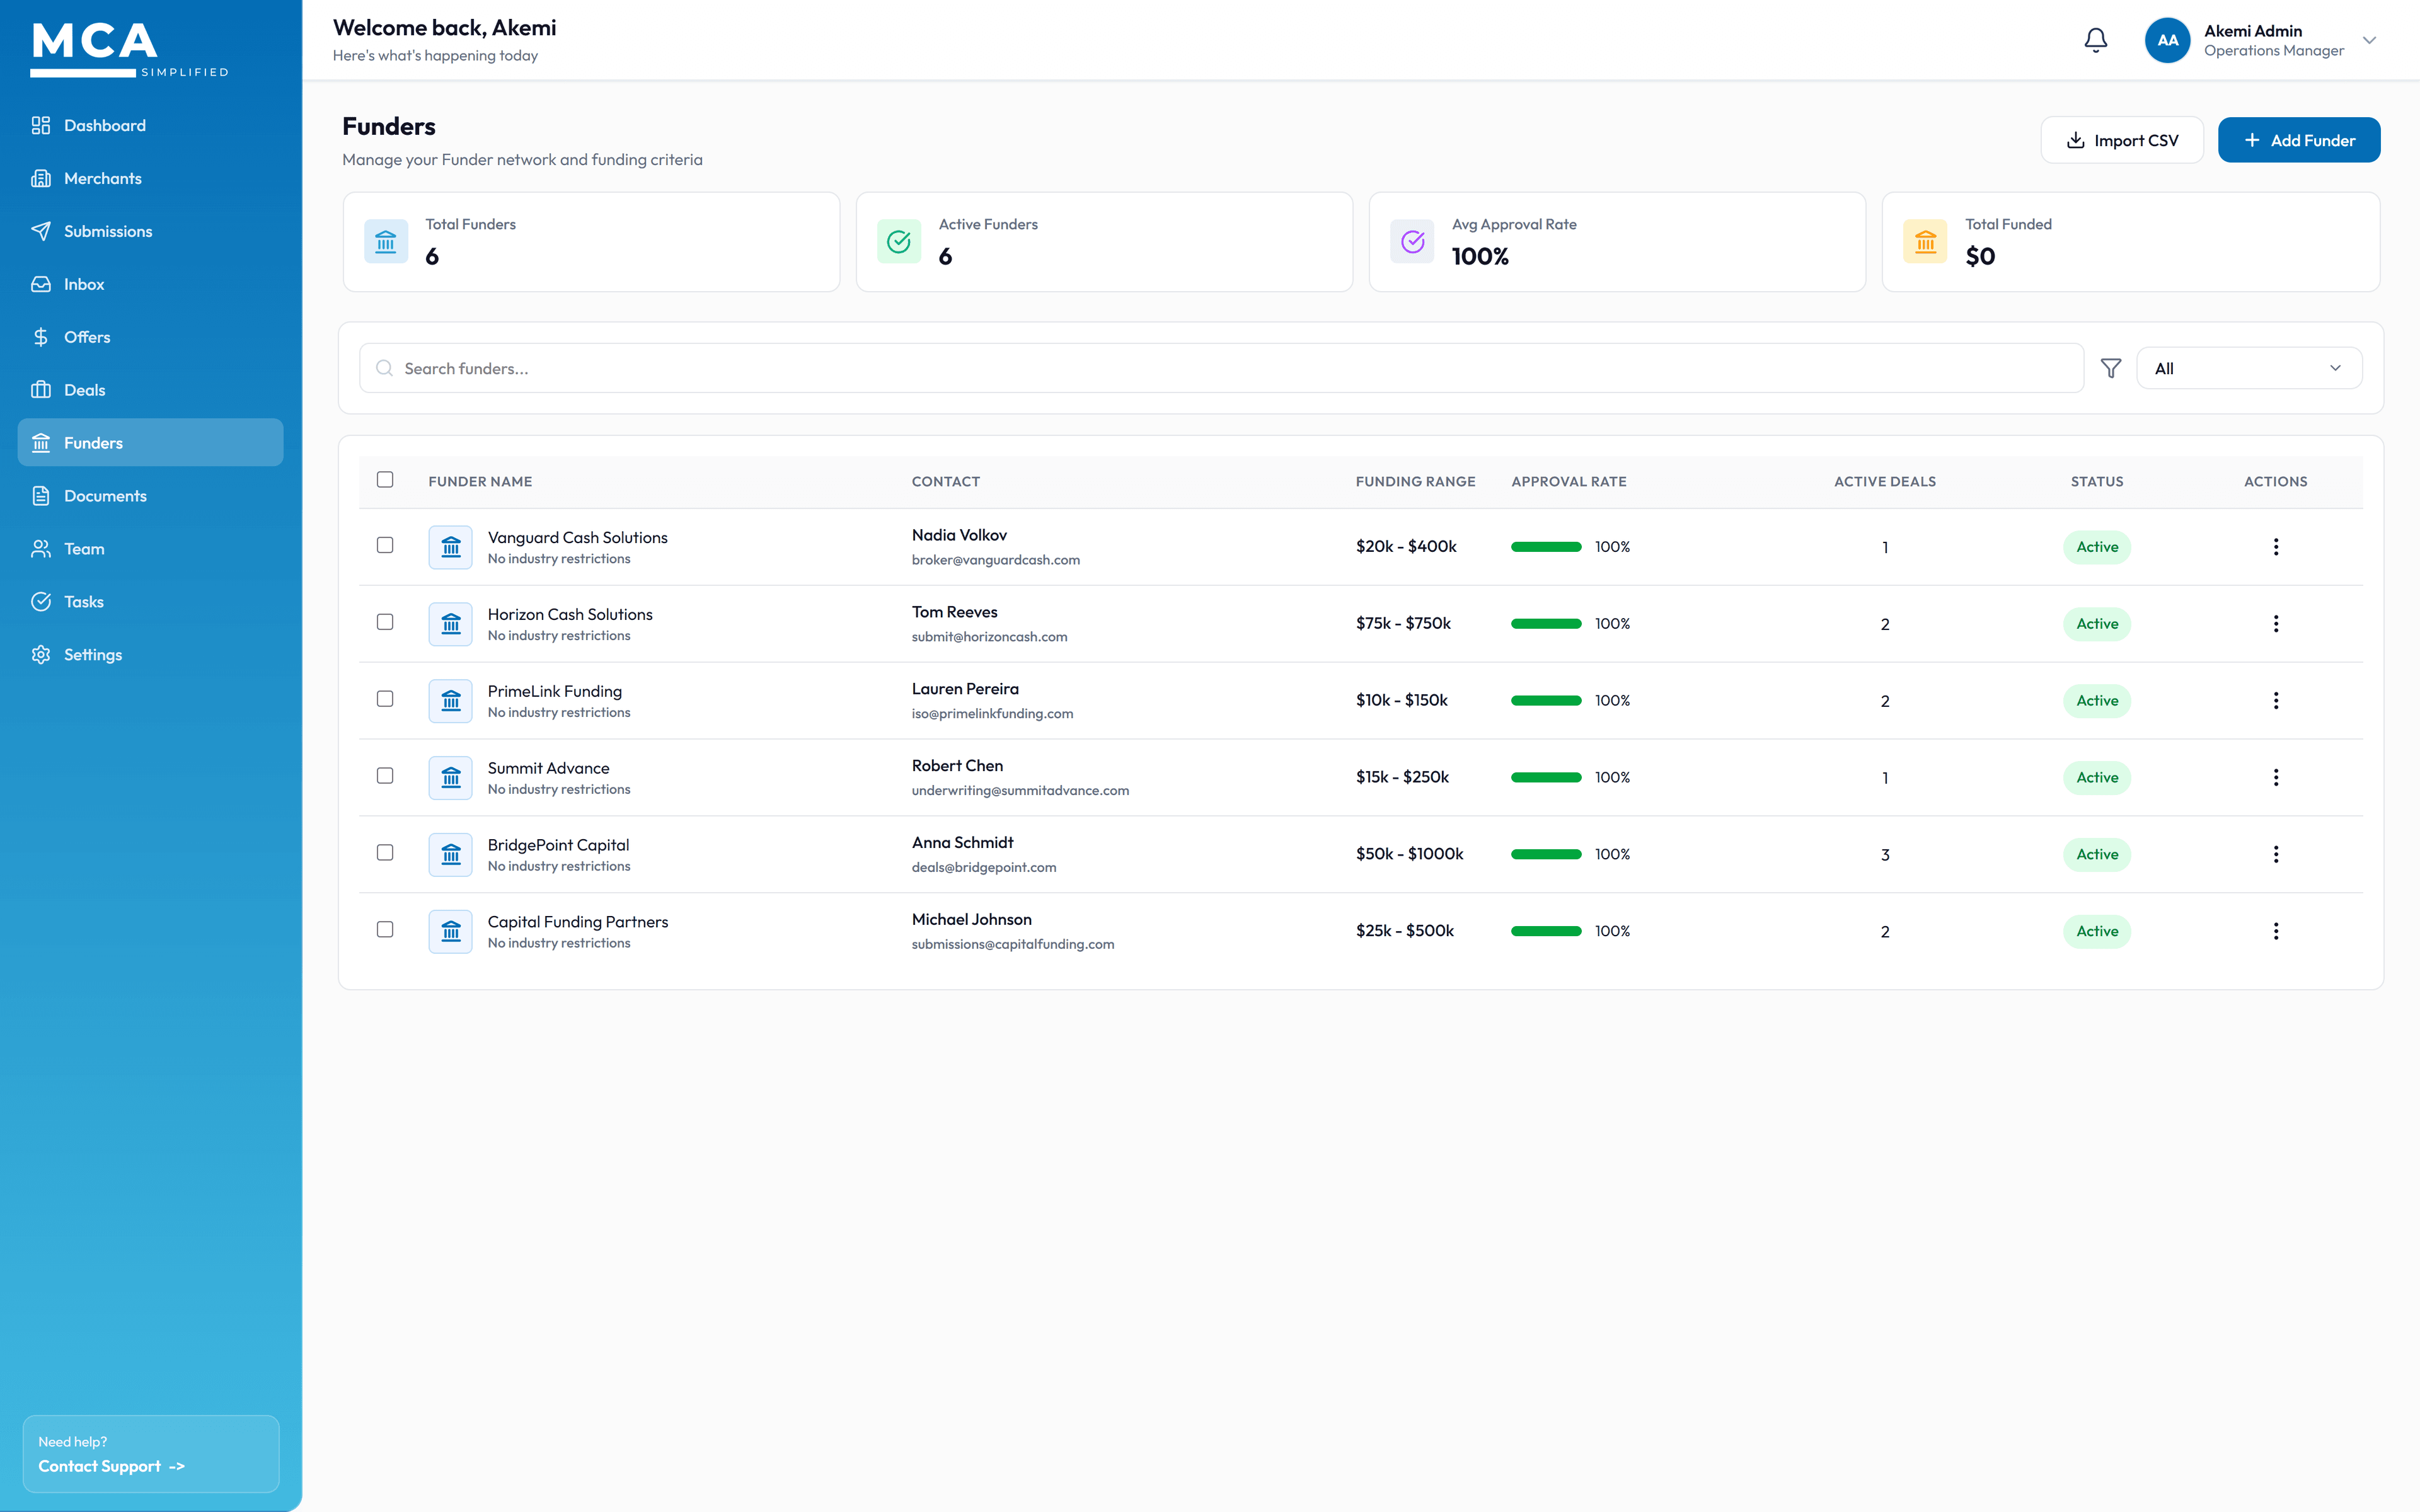
Task: Click bank icon beside Vanguard Cash Solutions
Action: [451, 547]
